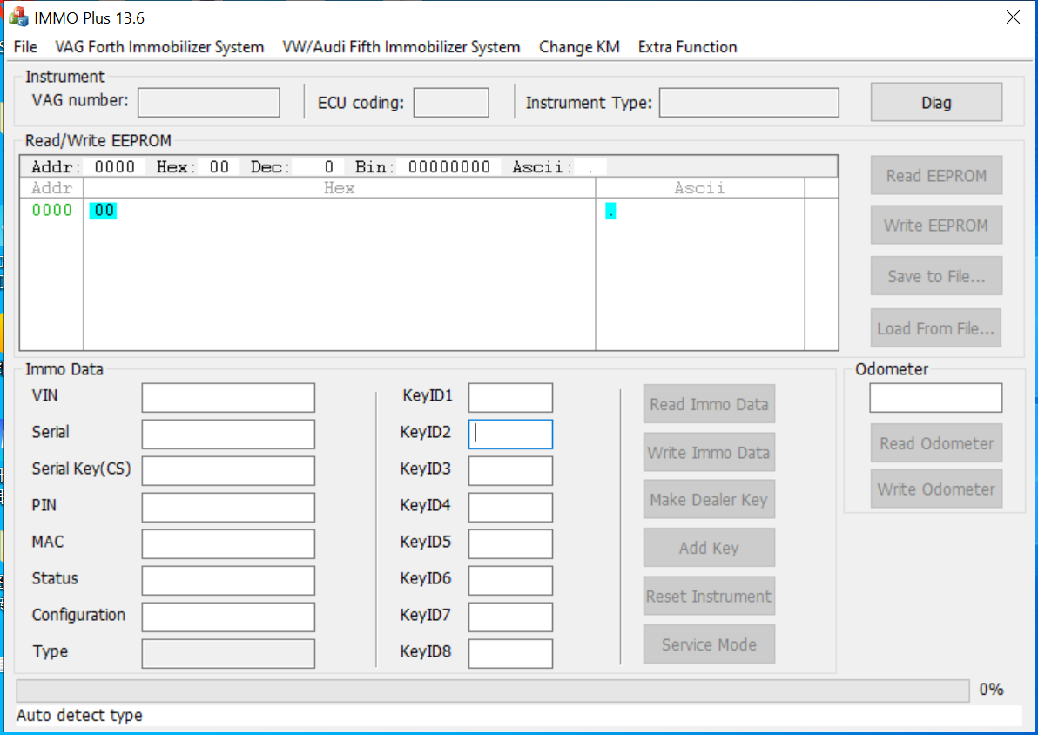The image size is (1038, 735).
Task: Click the Make Dealer Key button
Action: (709, 499)
